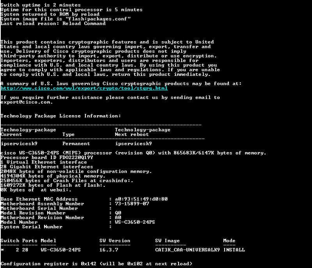Click Motherboard Revision Number value A0
This screenshot has height=268, width=312.
point(118,217)
